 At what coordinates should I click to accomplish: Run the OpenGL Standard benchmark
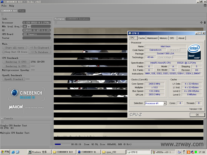14,79
